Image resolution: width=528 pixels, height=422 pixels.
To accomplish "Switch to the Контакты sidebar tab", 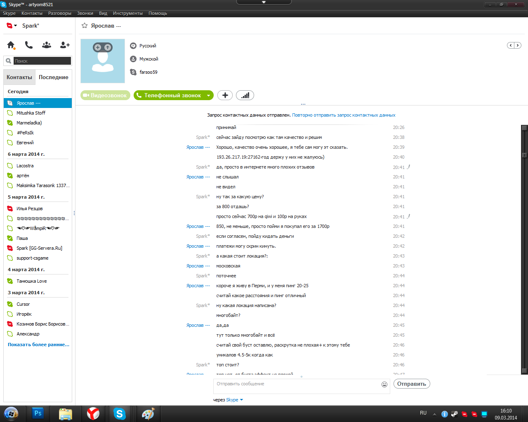I will pos(19,77).
